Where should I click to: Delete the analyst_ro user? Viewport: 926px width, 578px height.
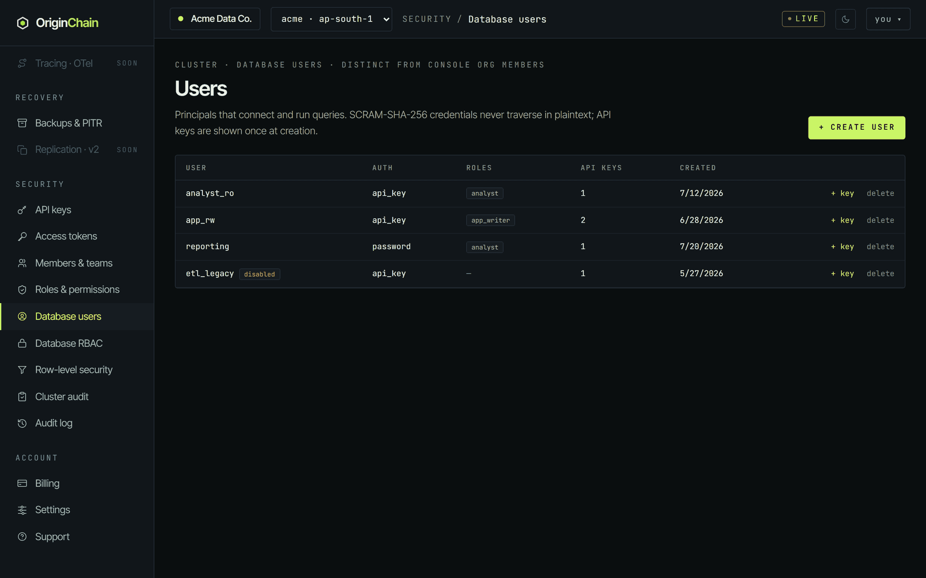(x=880, y=194)
